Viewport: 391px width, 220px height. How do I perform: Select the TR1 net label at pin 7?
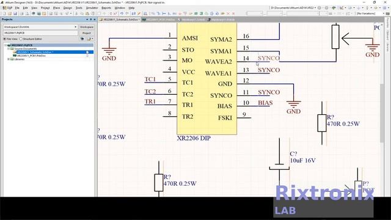150,101
